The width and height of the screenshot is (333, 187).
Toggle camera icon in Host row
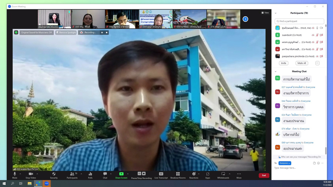(x=321, y=28)
